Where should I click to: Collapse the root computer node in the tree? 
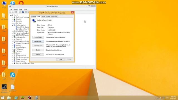point(11,15)
